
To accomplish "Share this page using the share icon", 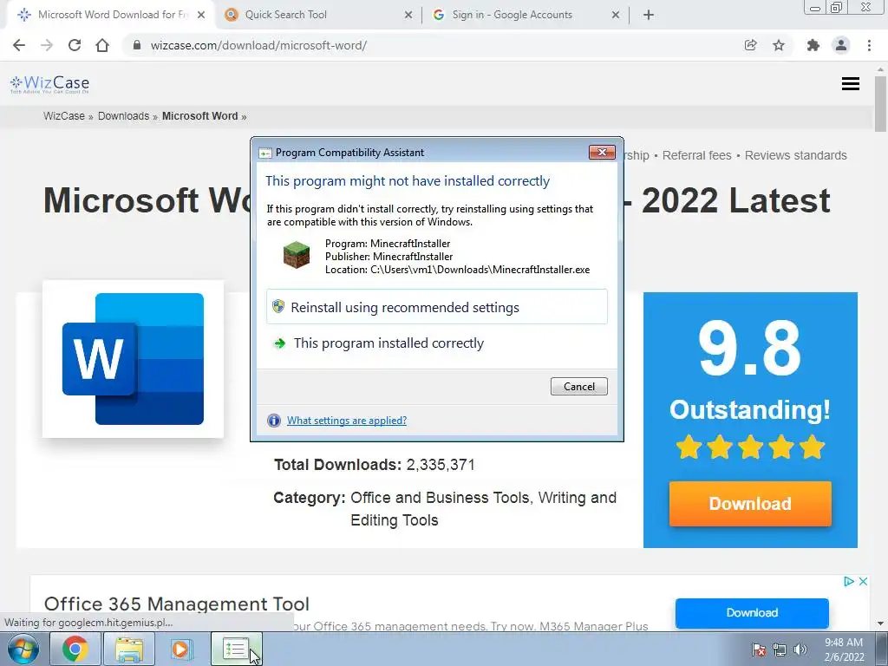I will 750,45.
